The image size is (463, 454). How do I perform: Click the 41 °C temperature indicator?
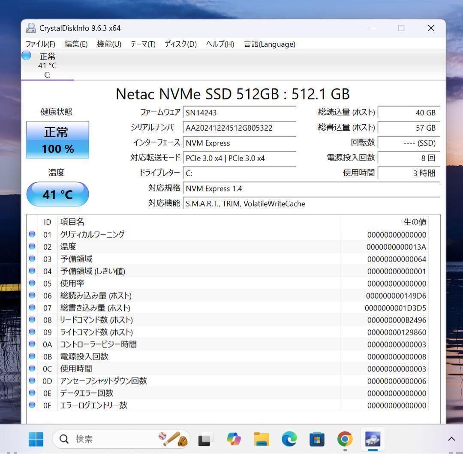click(57, 194)
